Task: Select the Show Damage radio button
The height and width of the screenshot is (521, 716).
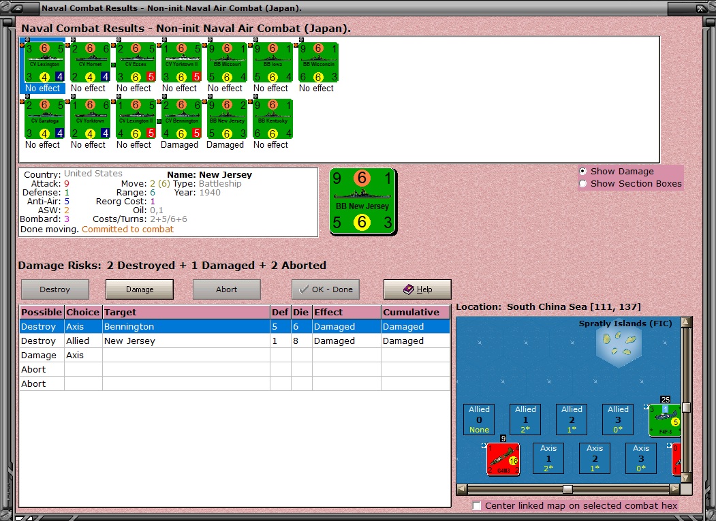Action: point(582,171)
